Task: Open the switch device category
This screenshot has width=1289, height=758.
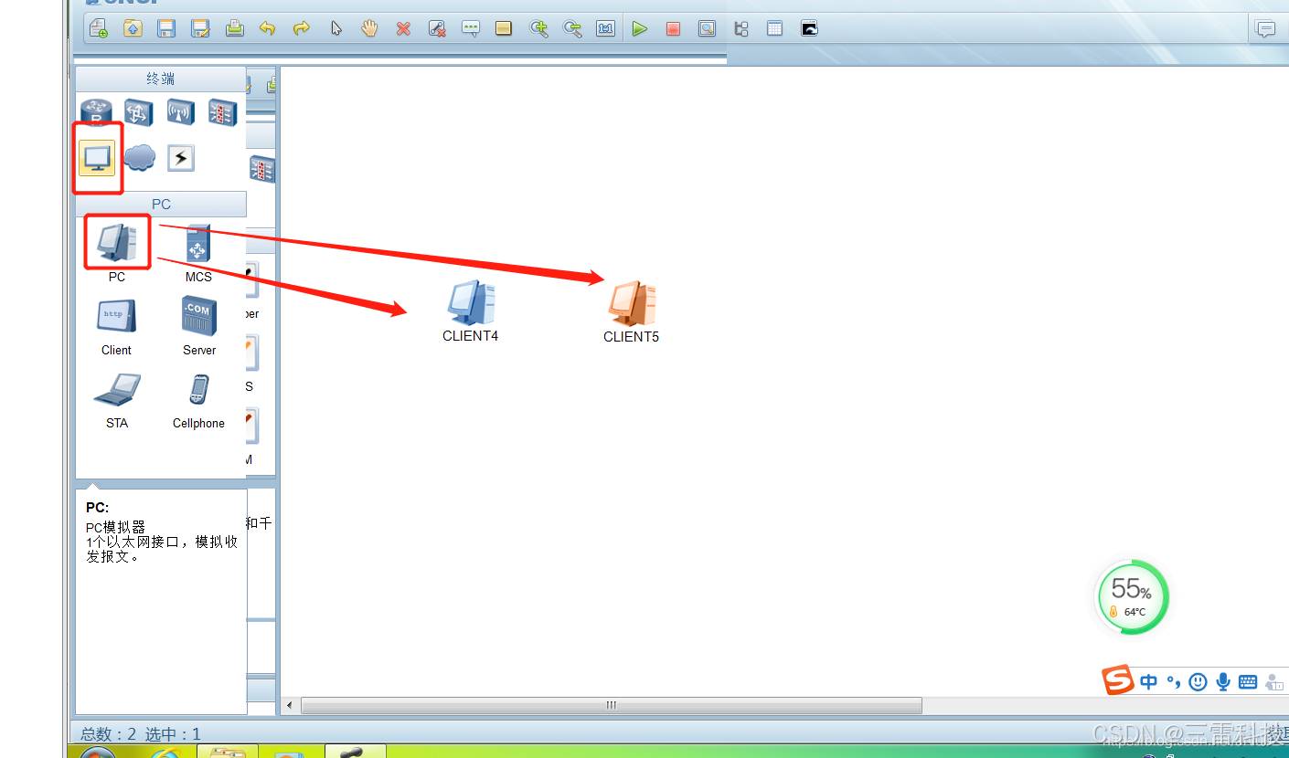Action: click(x=138, y=112)
